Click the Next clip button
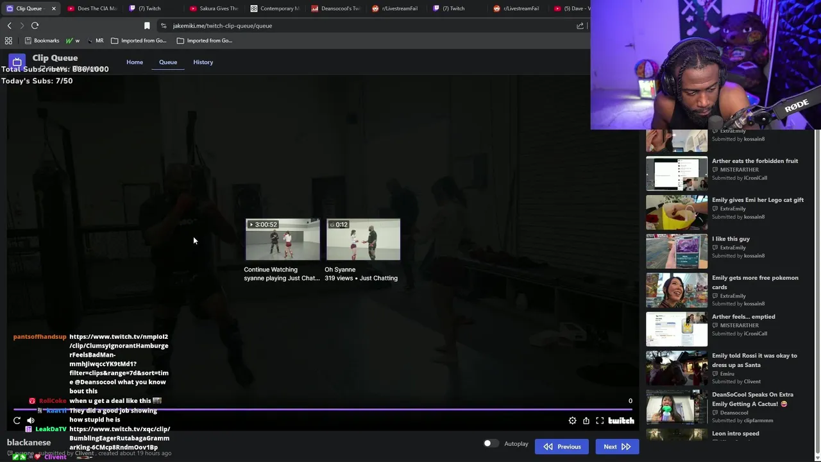Screen dimensions: 821x462 pos(617,447)
